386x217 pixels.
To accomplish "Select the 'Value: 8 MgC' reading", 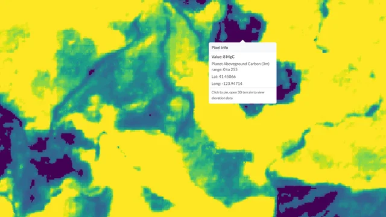I will pyautogui.click(x=223, y=57).
